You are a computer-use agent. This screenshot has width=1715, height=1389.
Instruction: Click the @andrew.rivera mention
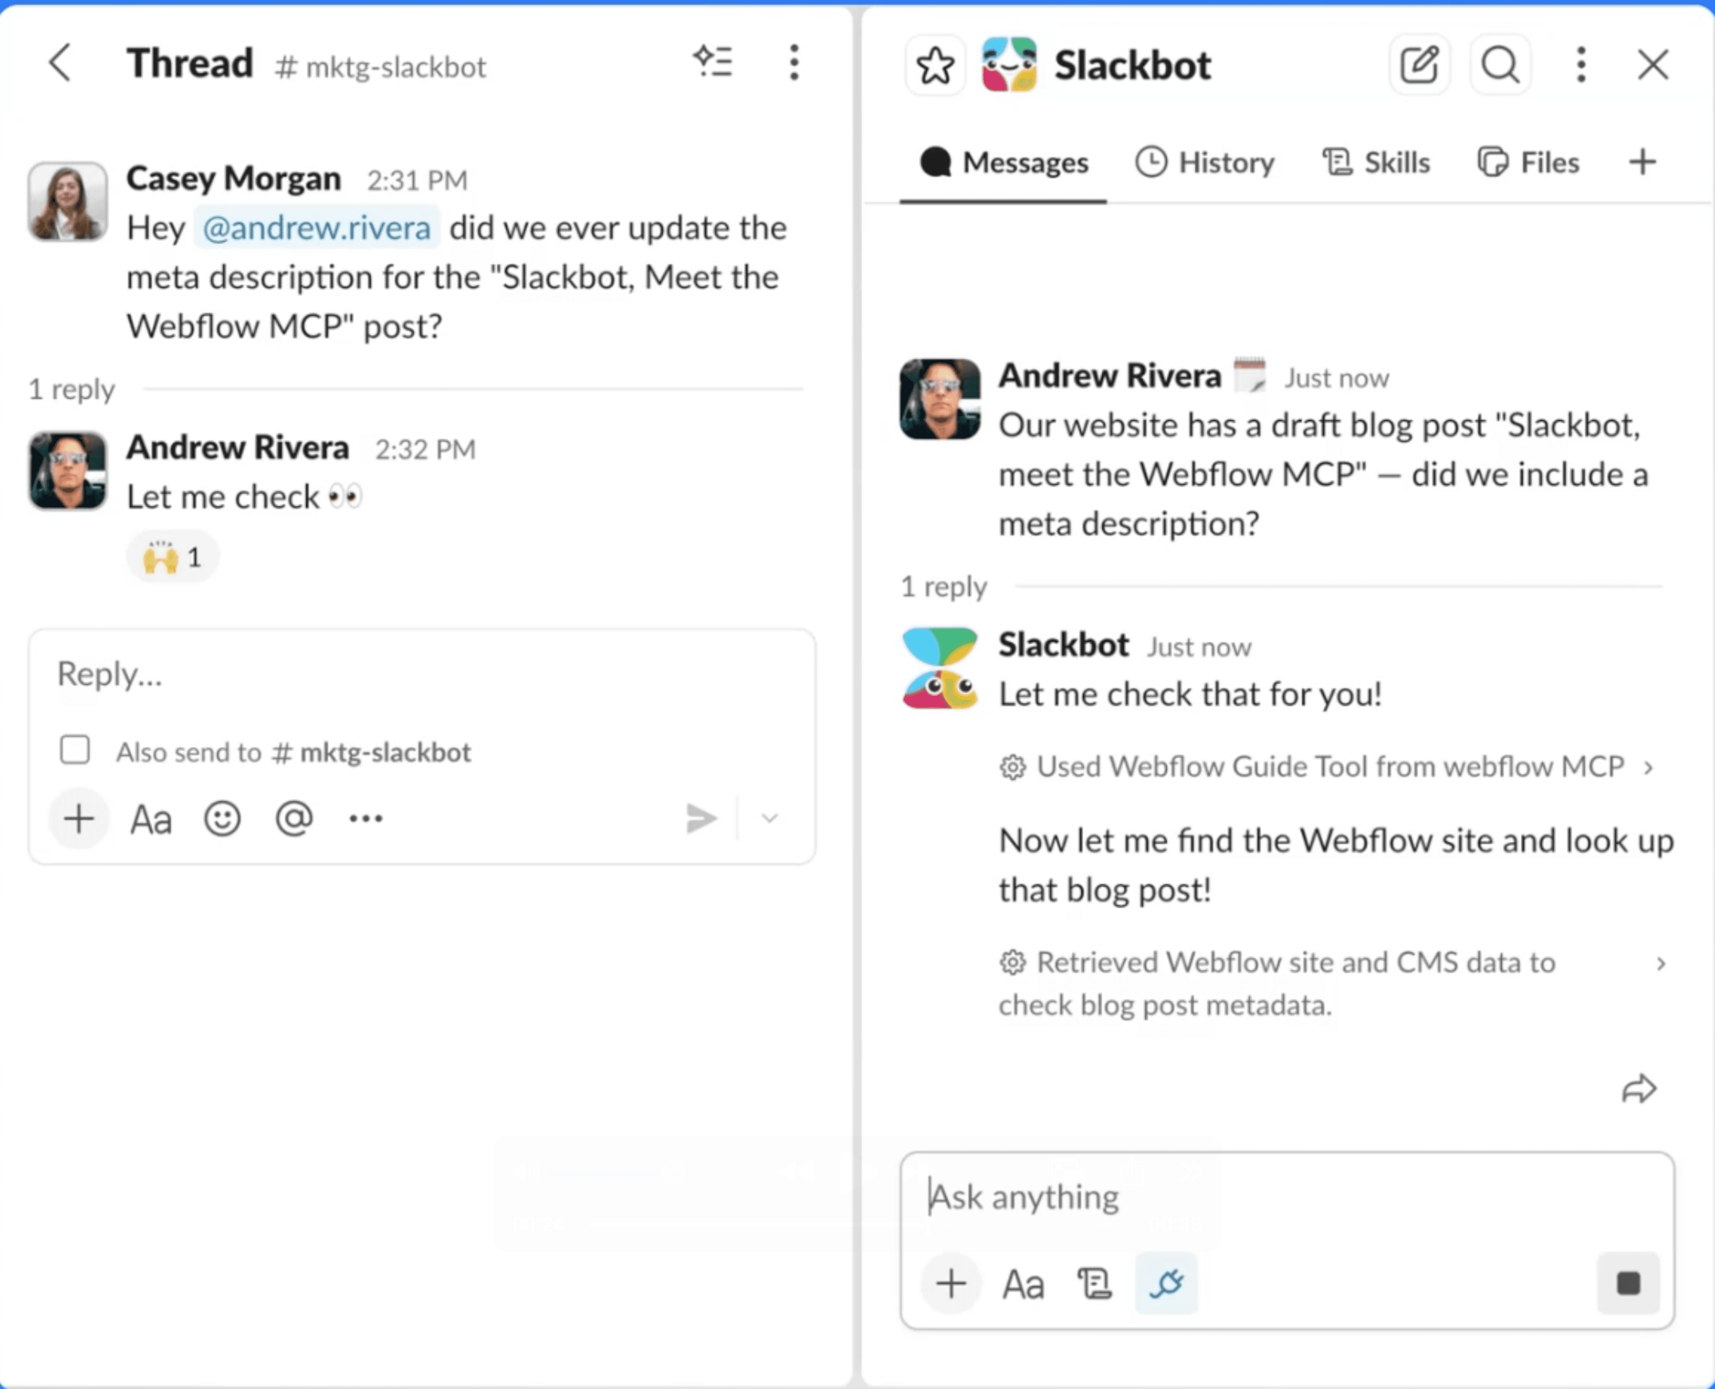(316, 228)
